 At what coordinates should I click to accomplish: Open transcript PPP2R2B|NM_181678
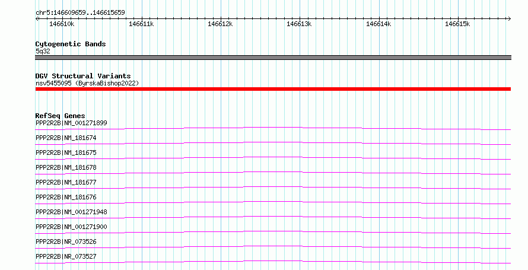click(x=66, y=168)
